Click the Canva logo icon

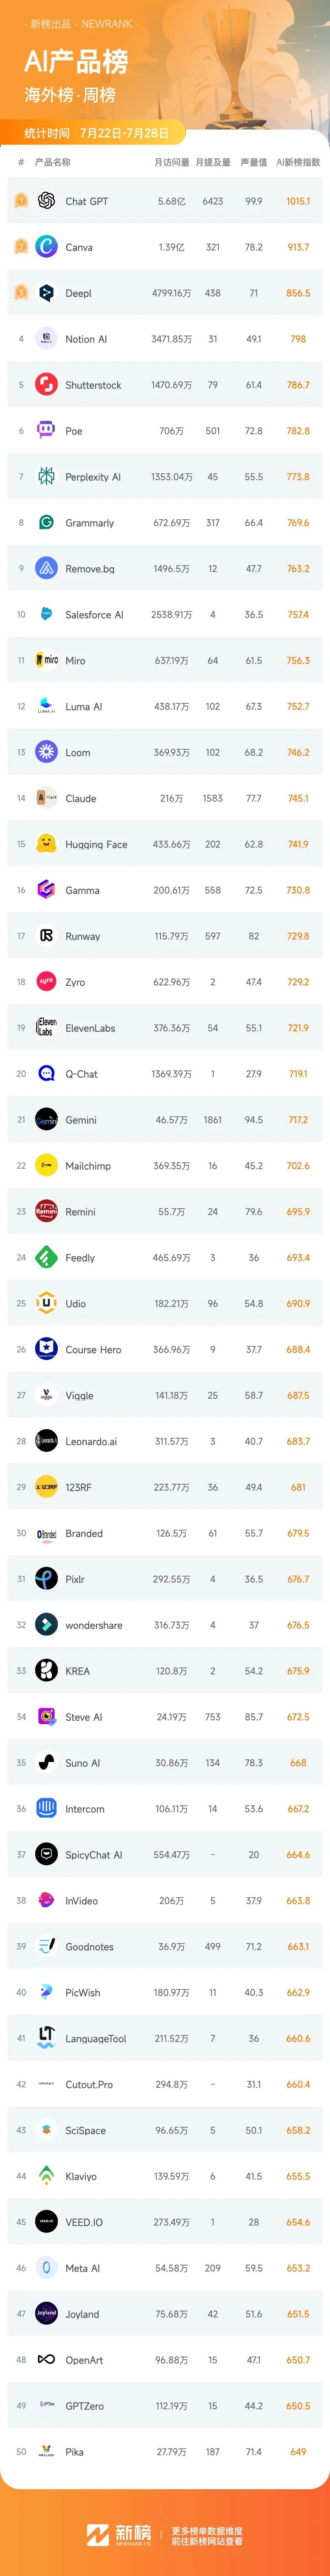pyautogui.click(x=46, y=247)
